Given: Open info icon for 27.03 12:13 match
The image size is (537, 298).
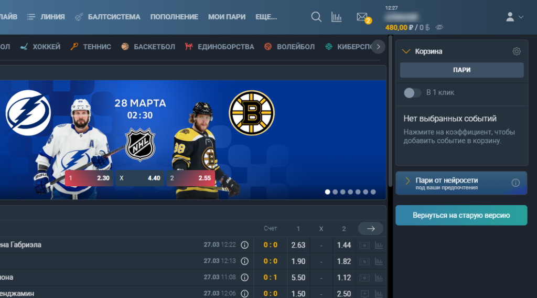Looking at the screenshot, I should pos(244,261).
